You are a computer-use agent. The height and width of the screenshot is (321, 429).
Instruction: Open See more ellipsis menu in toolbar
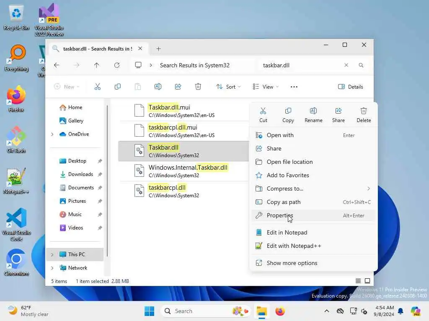coord(294,87)
